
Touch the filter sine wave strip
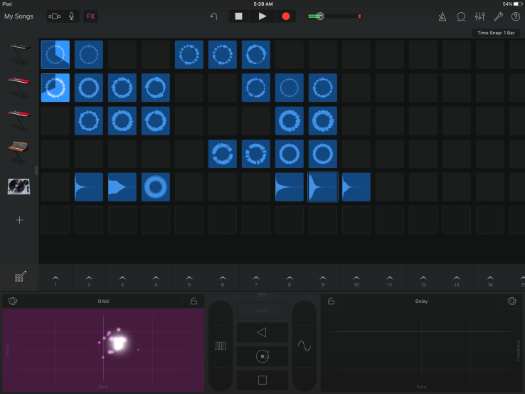click(x=304, y=346)
